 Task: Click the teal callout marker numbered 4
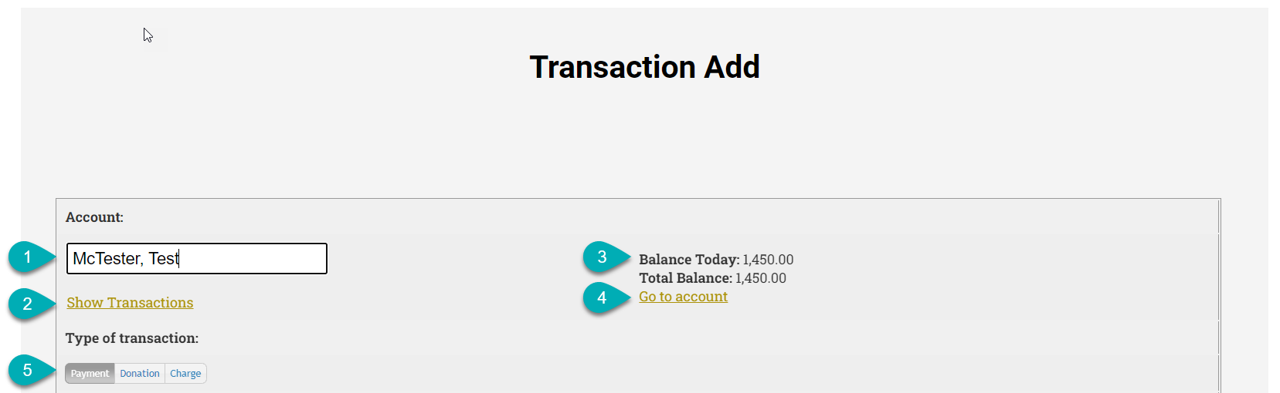pos(603,298)
